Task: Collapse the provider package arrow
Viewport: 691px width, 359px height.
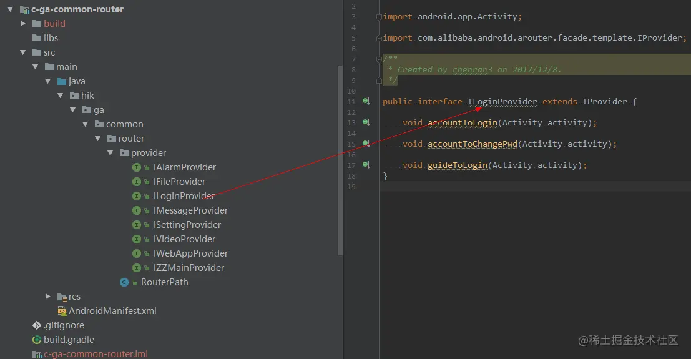Action: tap(110, 152)
